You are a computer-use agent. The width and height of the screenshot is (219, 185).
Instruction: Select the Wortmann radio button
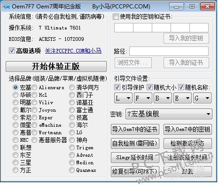click(34, 132)
